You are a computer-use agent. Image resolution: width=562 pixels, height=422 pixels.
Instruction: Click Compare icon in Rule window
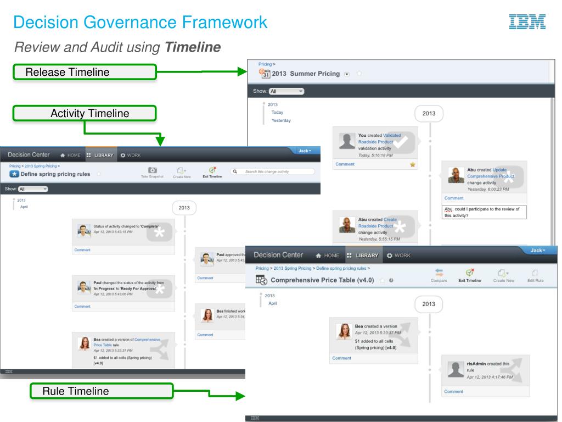439,273
